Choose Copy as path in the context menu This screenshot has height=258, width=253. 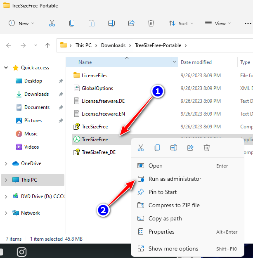[187, 218]
